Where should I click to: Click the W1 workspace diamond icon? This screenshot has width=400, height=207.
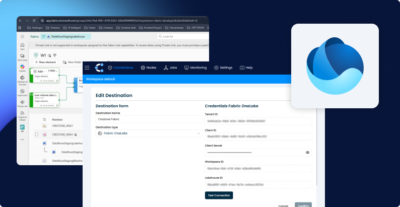click(x=54, y=55)
